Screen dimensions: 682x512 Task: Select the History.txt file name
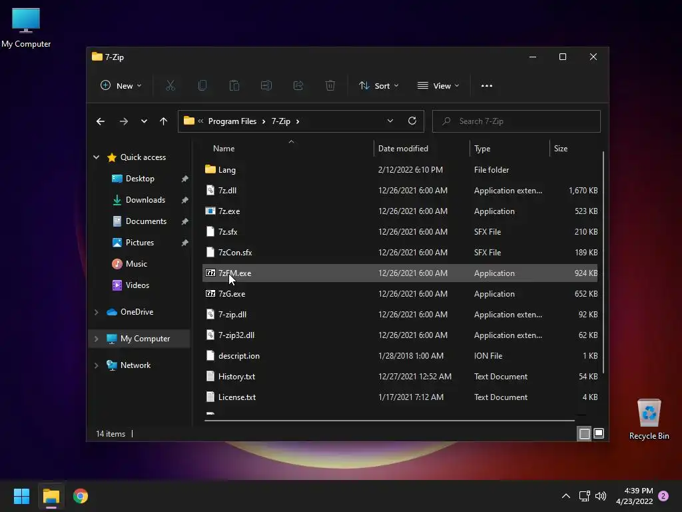click(236, 377)
